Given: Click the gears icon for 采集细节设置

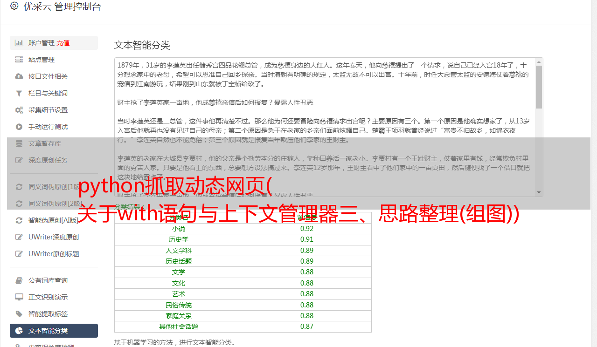Looking at the screenshot, I should pos(19,110).
